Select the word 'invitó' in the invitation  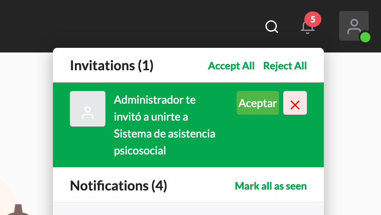click(127, 117)
